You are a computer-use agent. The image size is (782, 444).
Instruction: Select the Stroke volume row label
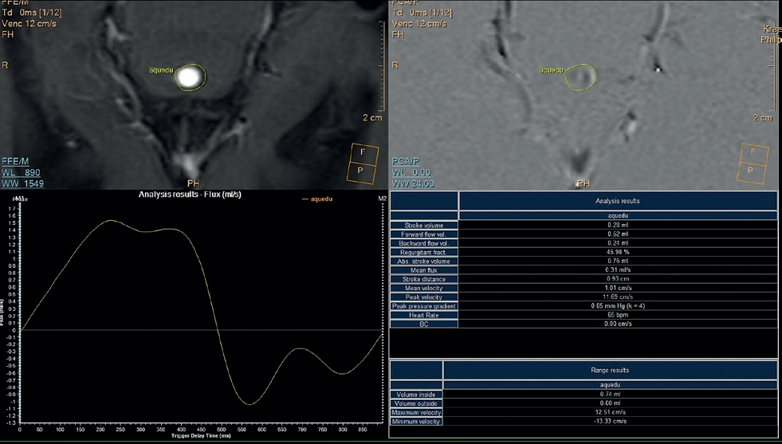(x=424, y=226)
